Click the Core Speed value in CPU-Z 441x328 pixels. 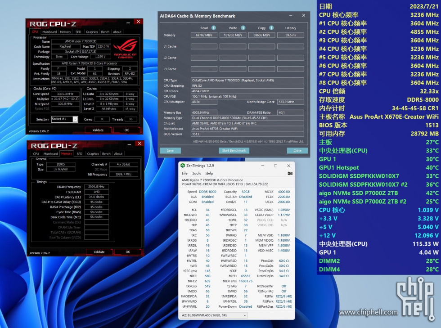click(65, 94)
